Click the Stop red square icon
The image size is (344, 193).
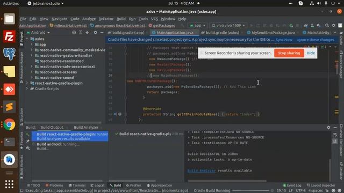(x=297, y=26)
